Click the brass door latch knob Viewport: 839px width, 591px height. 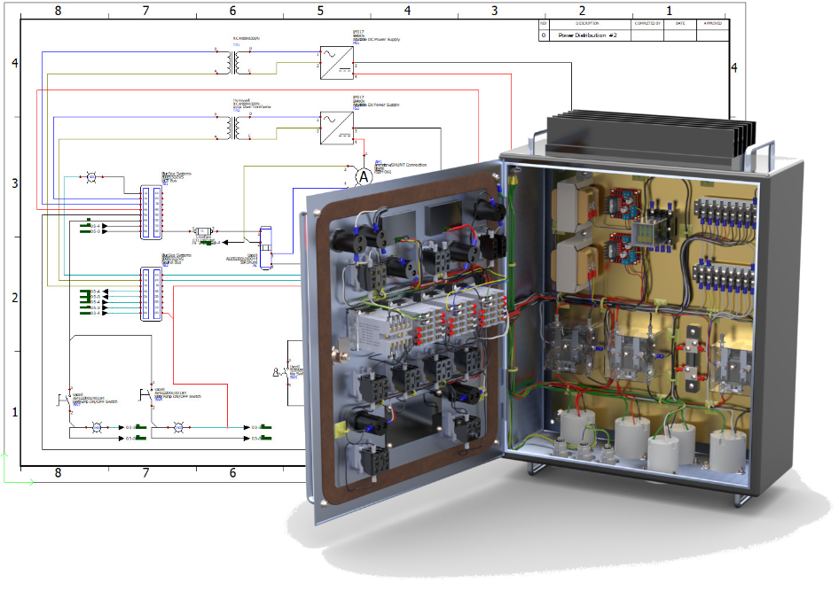(x=339, y=354)
